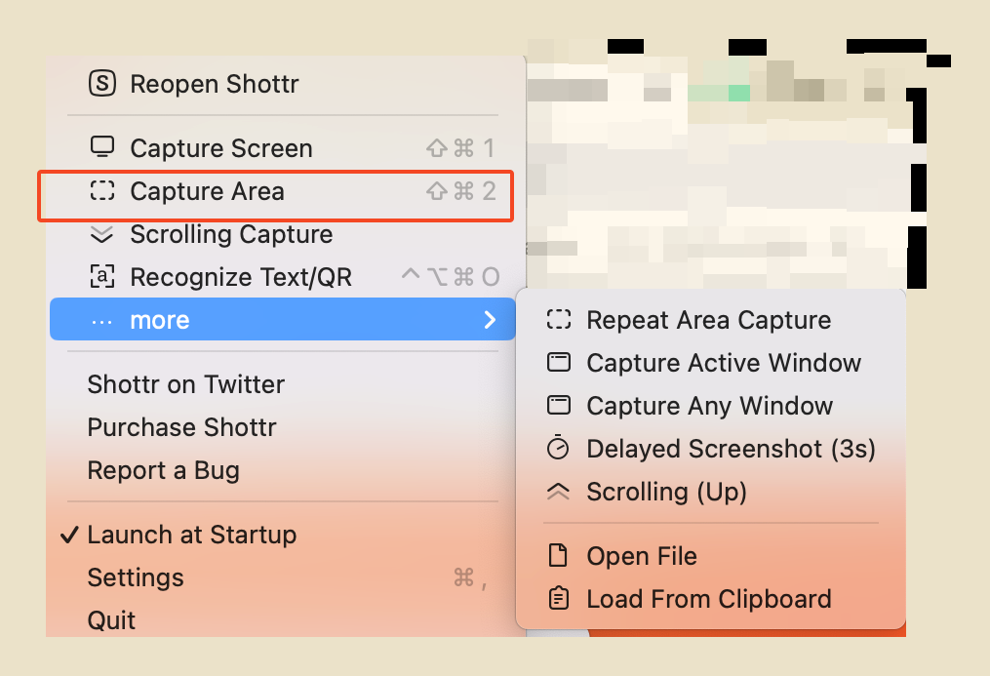Click the dashed-square icon beside Capture Area

point(102,190)
